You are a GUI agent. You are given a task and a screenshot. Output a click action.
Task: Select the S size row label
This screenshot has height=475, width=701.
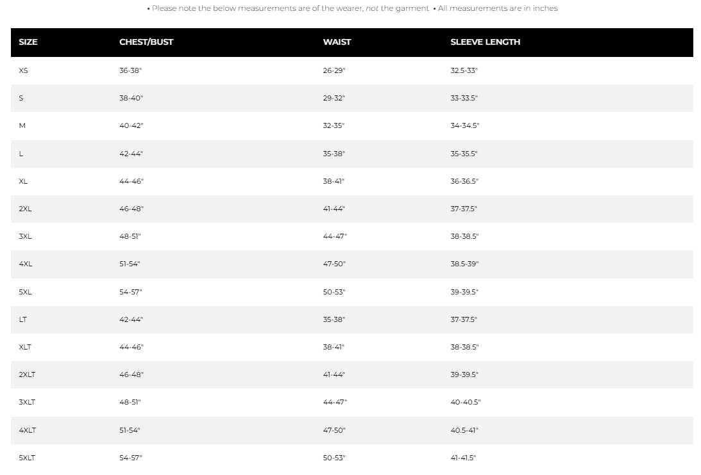pos(21,98)
